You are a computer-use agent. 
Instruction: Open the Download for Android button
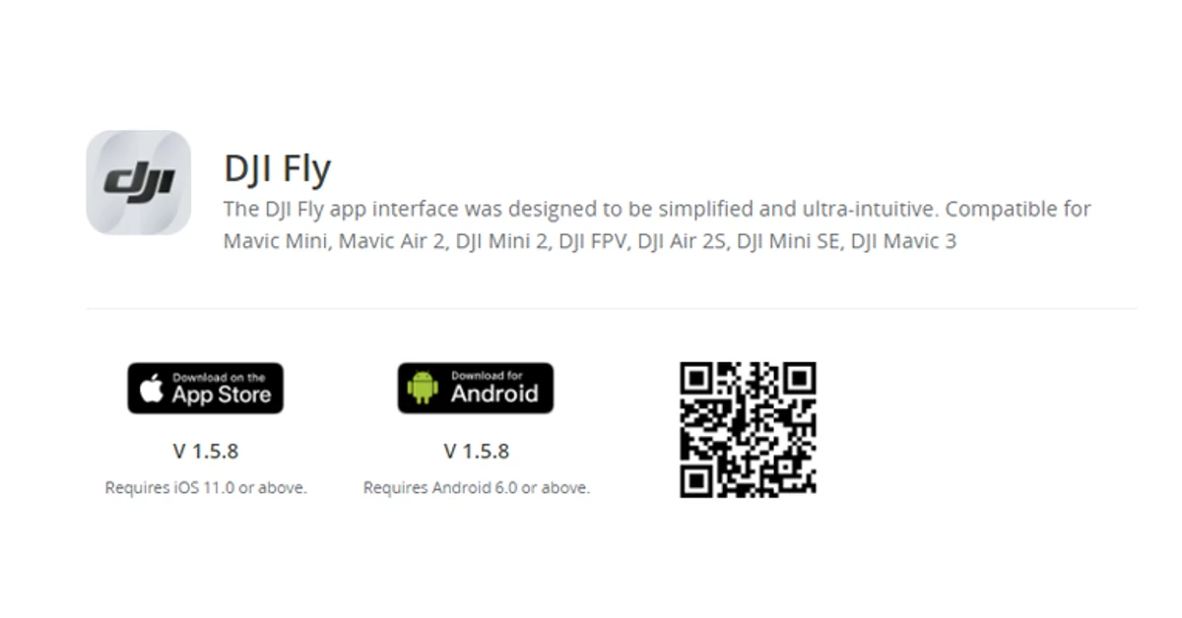click(476, 388)
